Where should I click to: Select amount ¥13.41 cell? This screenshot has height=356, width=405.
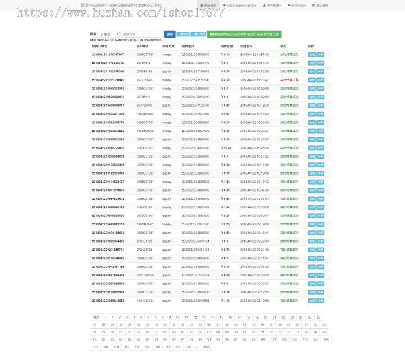[x=226, y=148]
